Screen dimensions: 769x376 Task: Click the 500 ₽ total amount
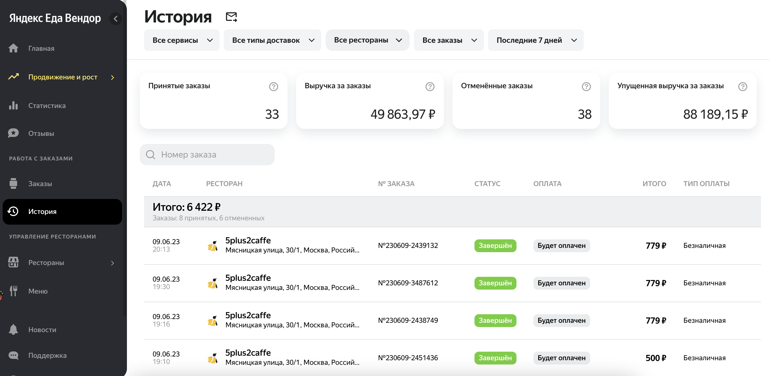click(x=656, y=358)
